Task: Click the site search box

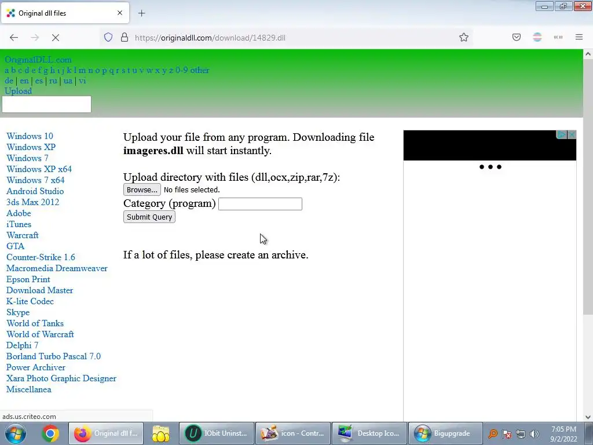Action: (46, 104)
